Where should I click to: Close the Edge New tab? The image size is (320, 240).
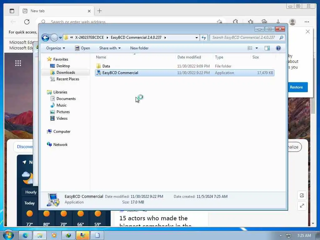(89, 11)
